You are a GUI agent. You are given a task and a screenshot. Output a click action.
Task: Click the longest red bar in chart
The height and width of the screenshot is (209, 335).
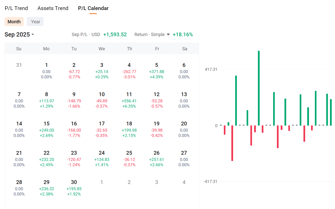click(x=232, y=143)
